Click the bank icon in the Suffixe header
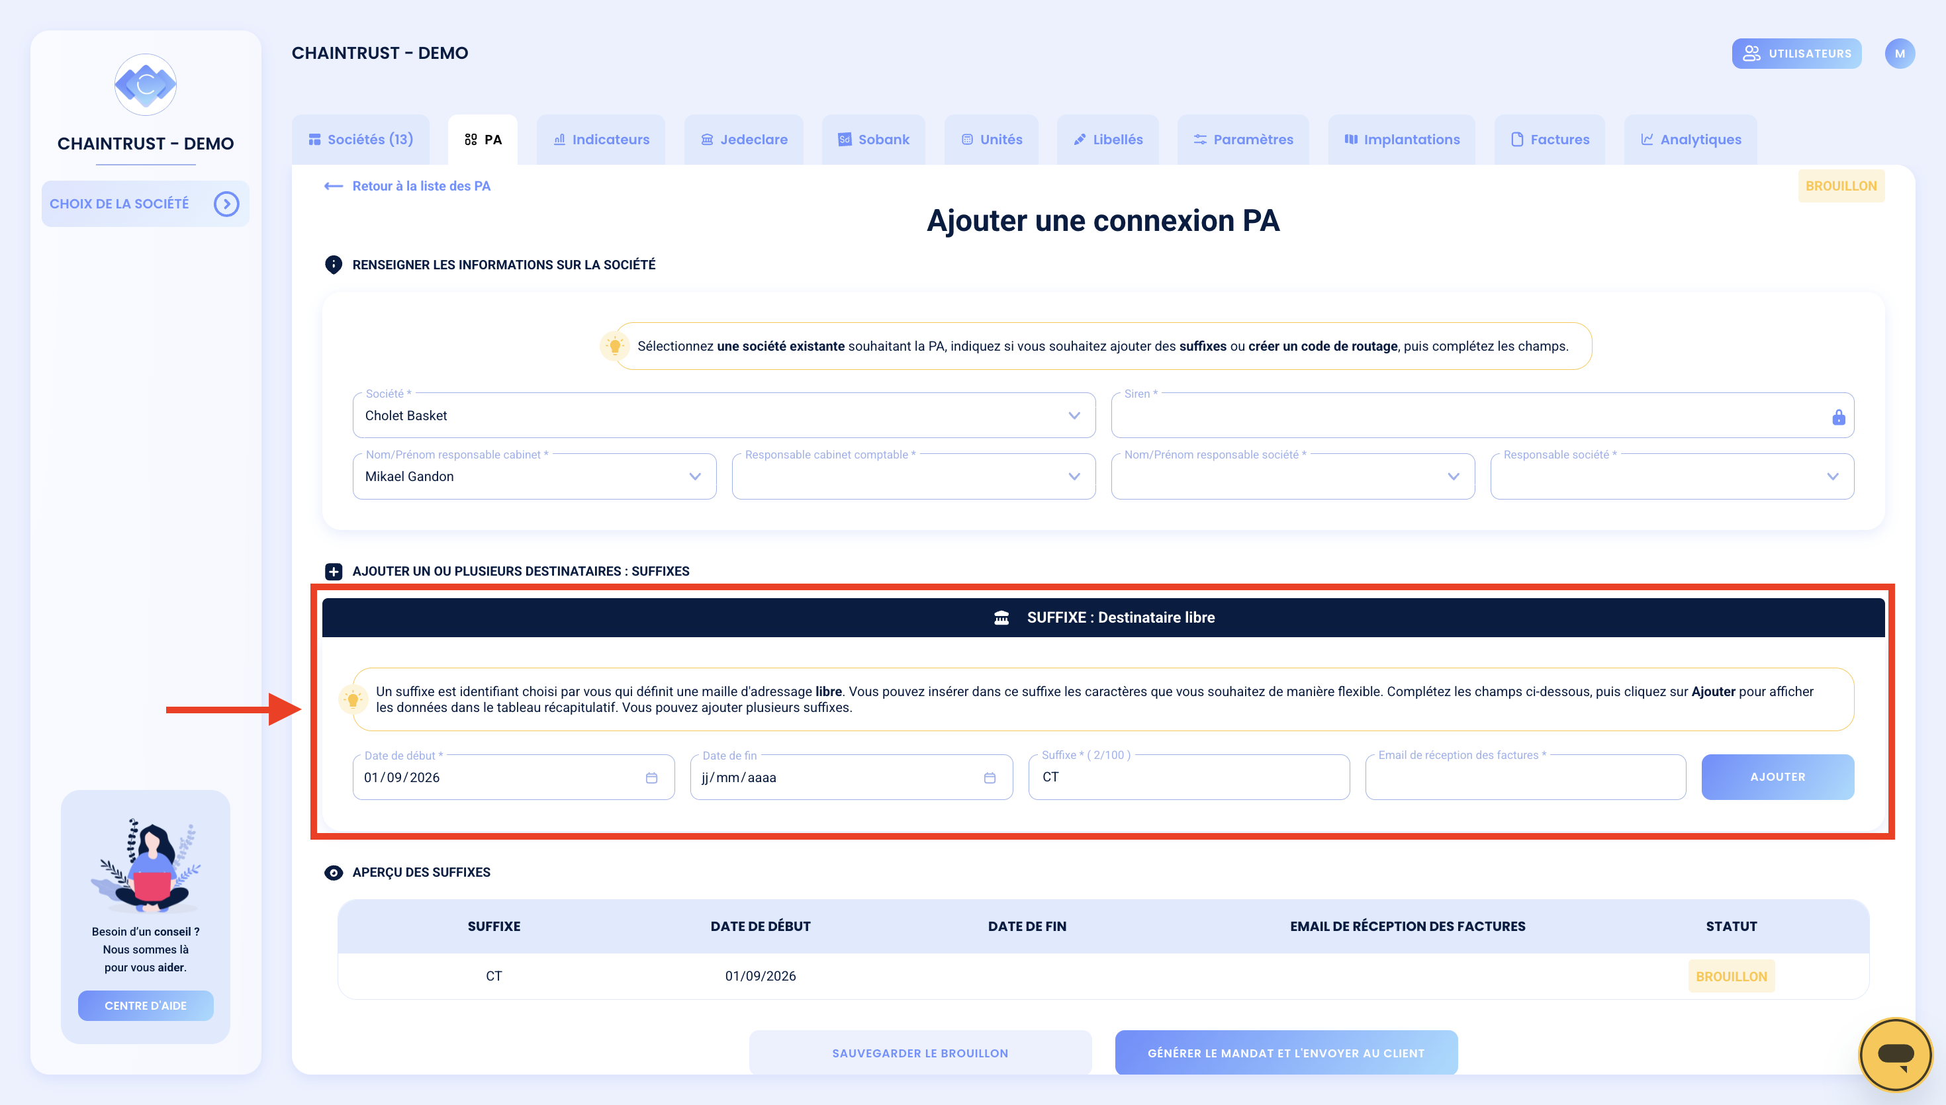 tap(1001, 618)
